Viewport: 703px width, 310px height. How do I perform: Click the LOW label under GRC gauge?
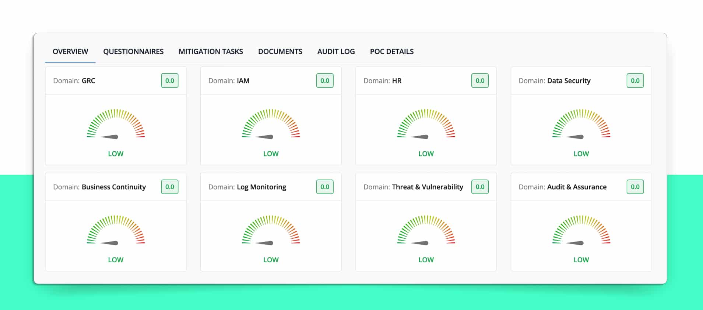[x=116, y=154]
